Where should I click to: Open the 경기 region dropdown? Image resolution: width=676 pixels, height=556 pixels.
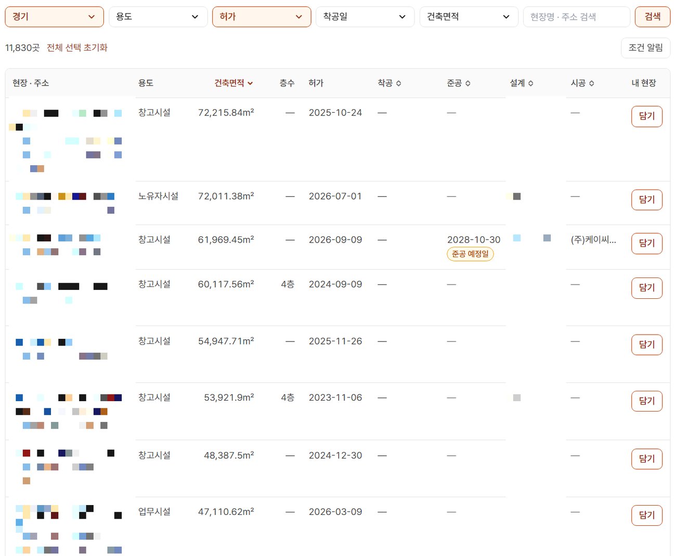pos(54,17)
